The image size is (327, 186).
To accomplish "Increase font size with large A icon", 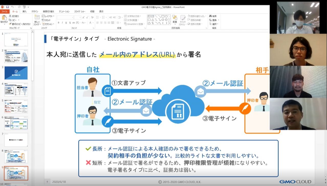I will (x=84, y=17).
